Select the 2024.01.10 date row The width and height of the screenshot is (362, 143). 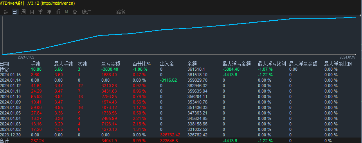point(11,97)
